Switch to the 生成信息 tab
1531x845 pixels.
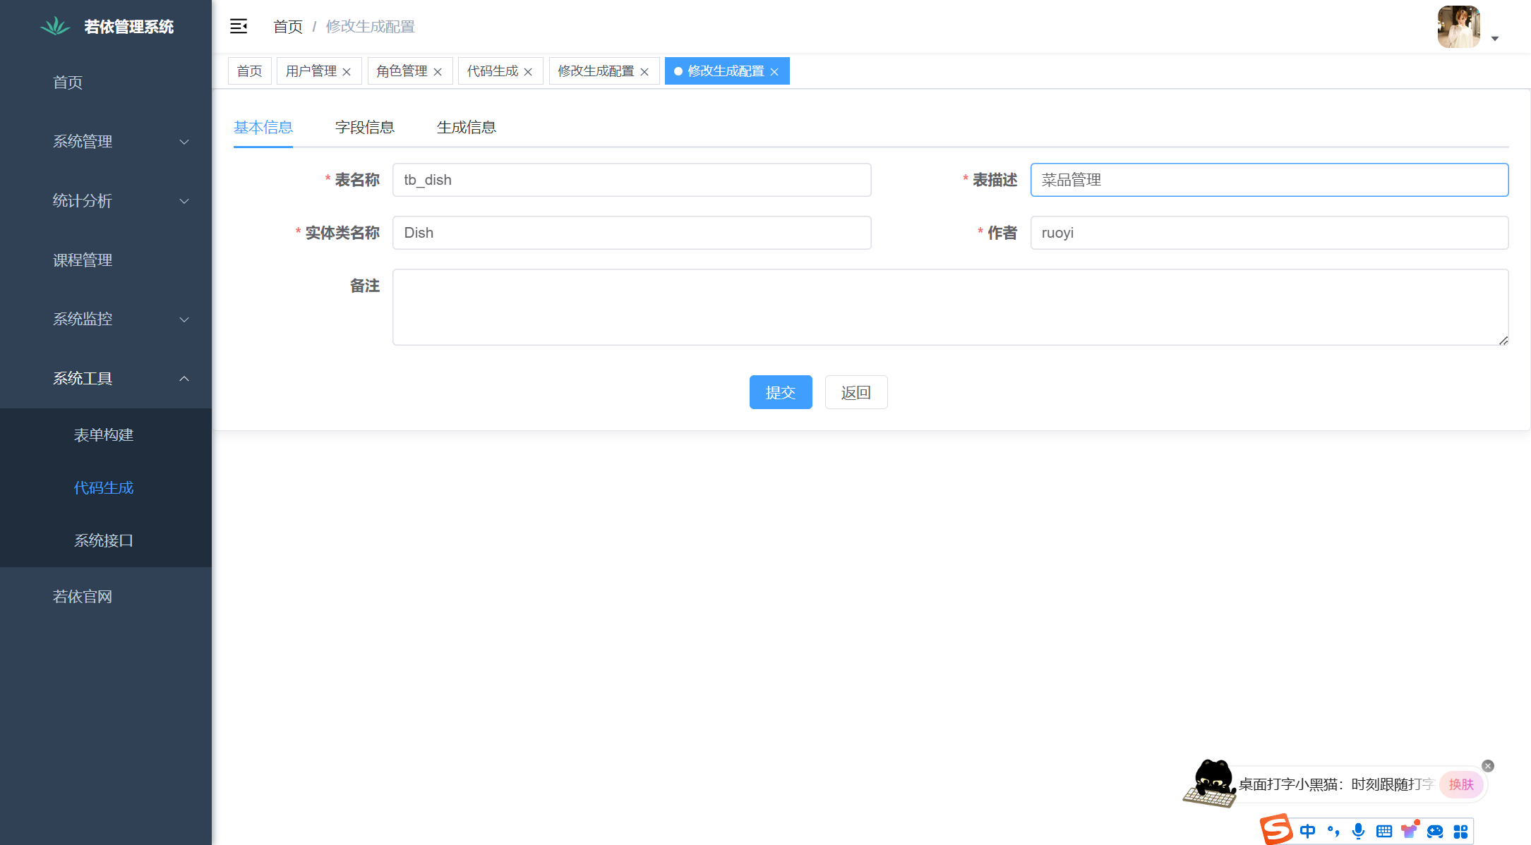(x=466, y=128)
